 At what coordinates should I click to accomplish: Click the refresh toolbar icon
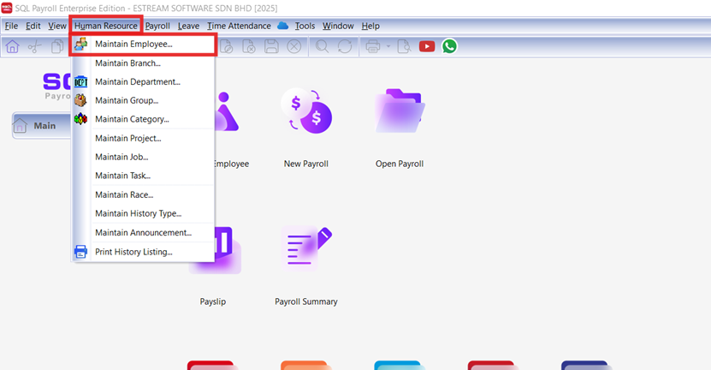(345, 46)
